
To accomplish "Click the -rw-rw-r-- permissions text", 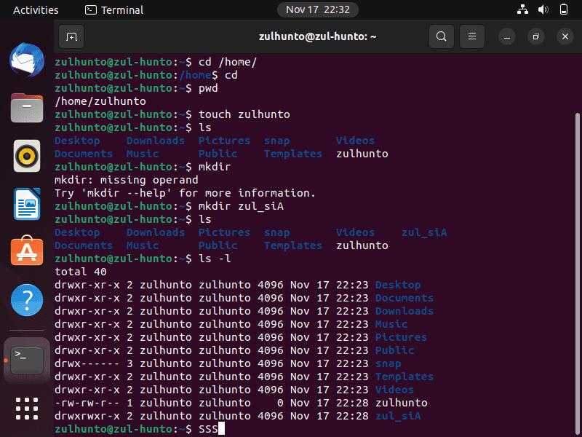I will coord(87,403).
